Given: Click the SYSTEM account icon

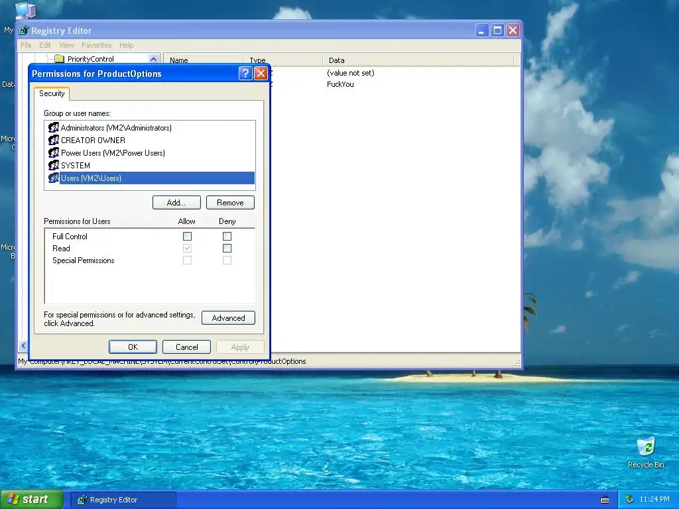Looking at the screenshot, I should [54, 165].
